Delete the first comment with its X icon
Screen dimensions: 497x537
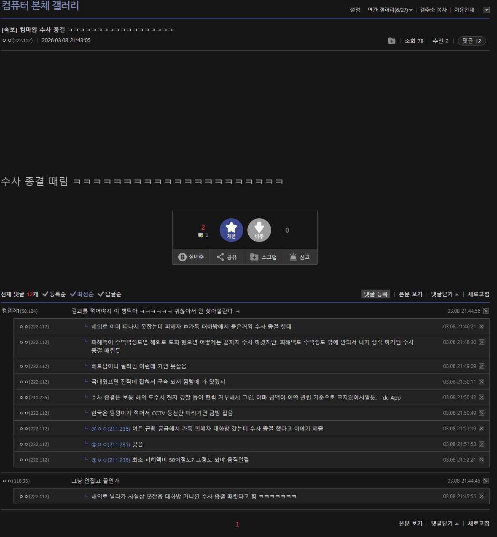click(485, 311)
